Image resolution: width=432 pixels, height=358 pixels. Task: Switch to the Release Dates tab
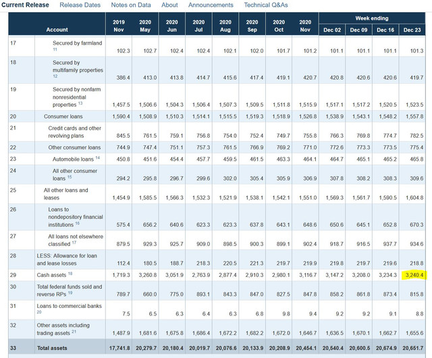click(x=80, y=5)
